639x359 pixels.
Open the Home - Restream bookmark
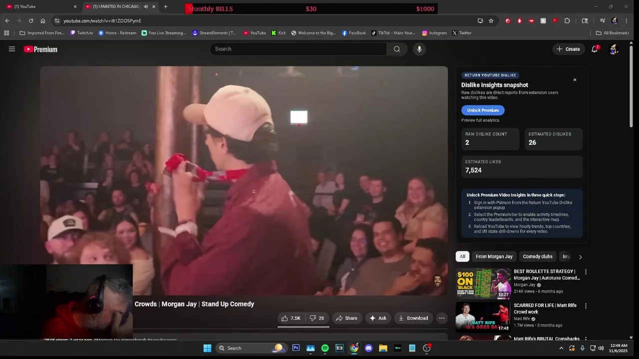117,33
